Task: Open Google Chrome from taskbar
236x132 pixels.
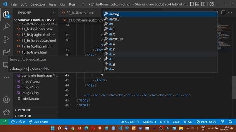Action: point(73,128)
